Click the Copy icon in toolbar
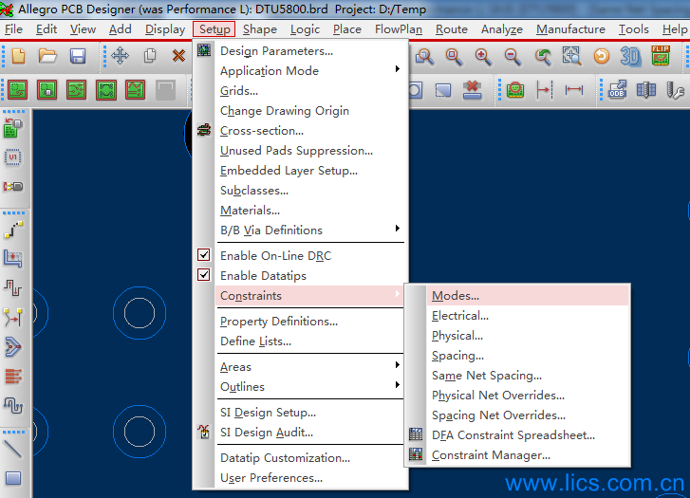The image size is (690, 498). tap(150, 56)
